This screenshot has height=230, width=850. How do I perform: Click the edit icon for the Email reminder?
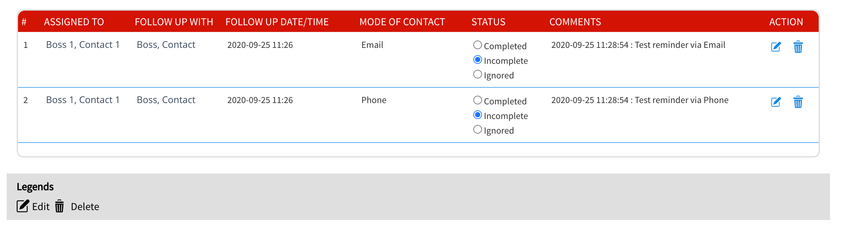(x=776, y=47)
